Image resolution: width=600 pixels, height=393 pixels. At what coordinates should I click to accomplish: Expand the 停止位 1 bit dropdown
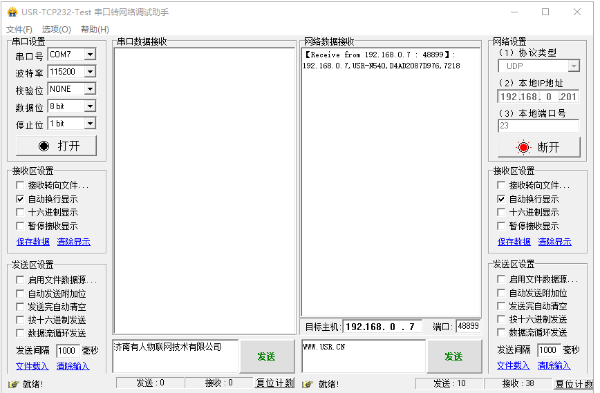[90, 123]
